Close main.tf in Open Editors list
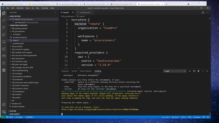The image size is (219, 123). pos(11,19)
